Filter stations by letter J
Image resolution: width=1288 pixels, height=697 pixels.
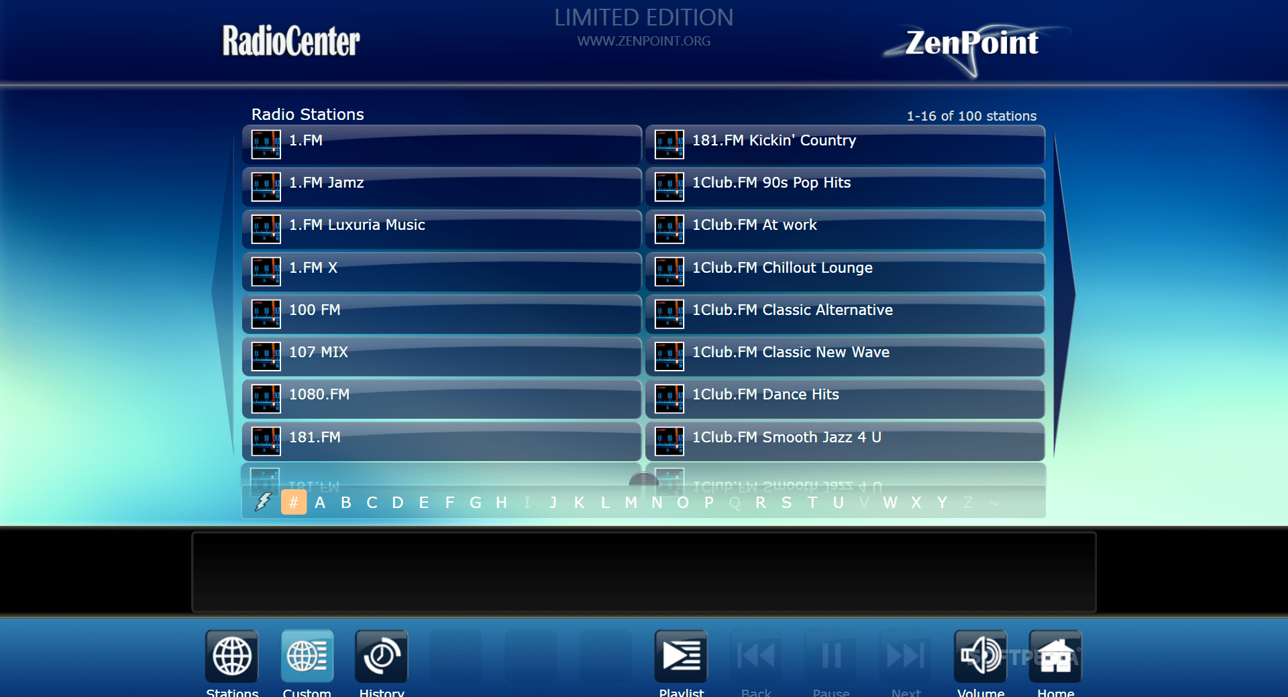click(x=553, y=503)
